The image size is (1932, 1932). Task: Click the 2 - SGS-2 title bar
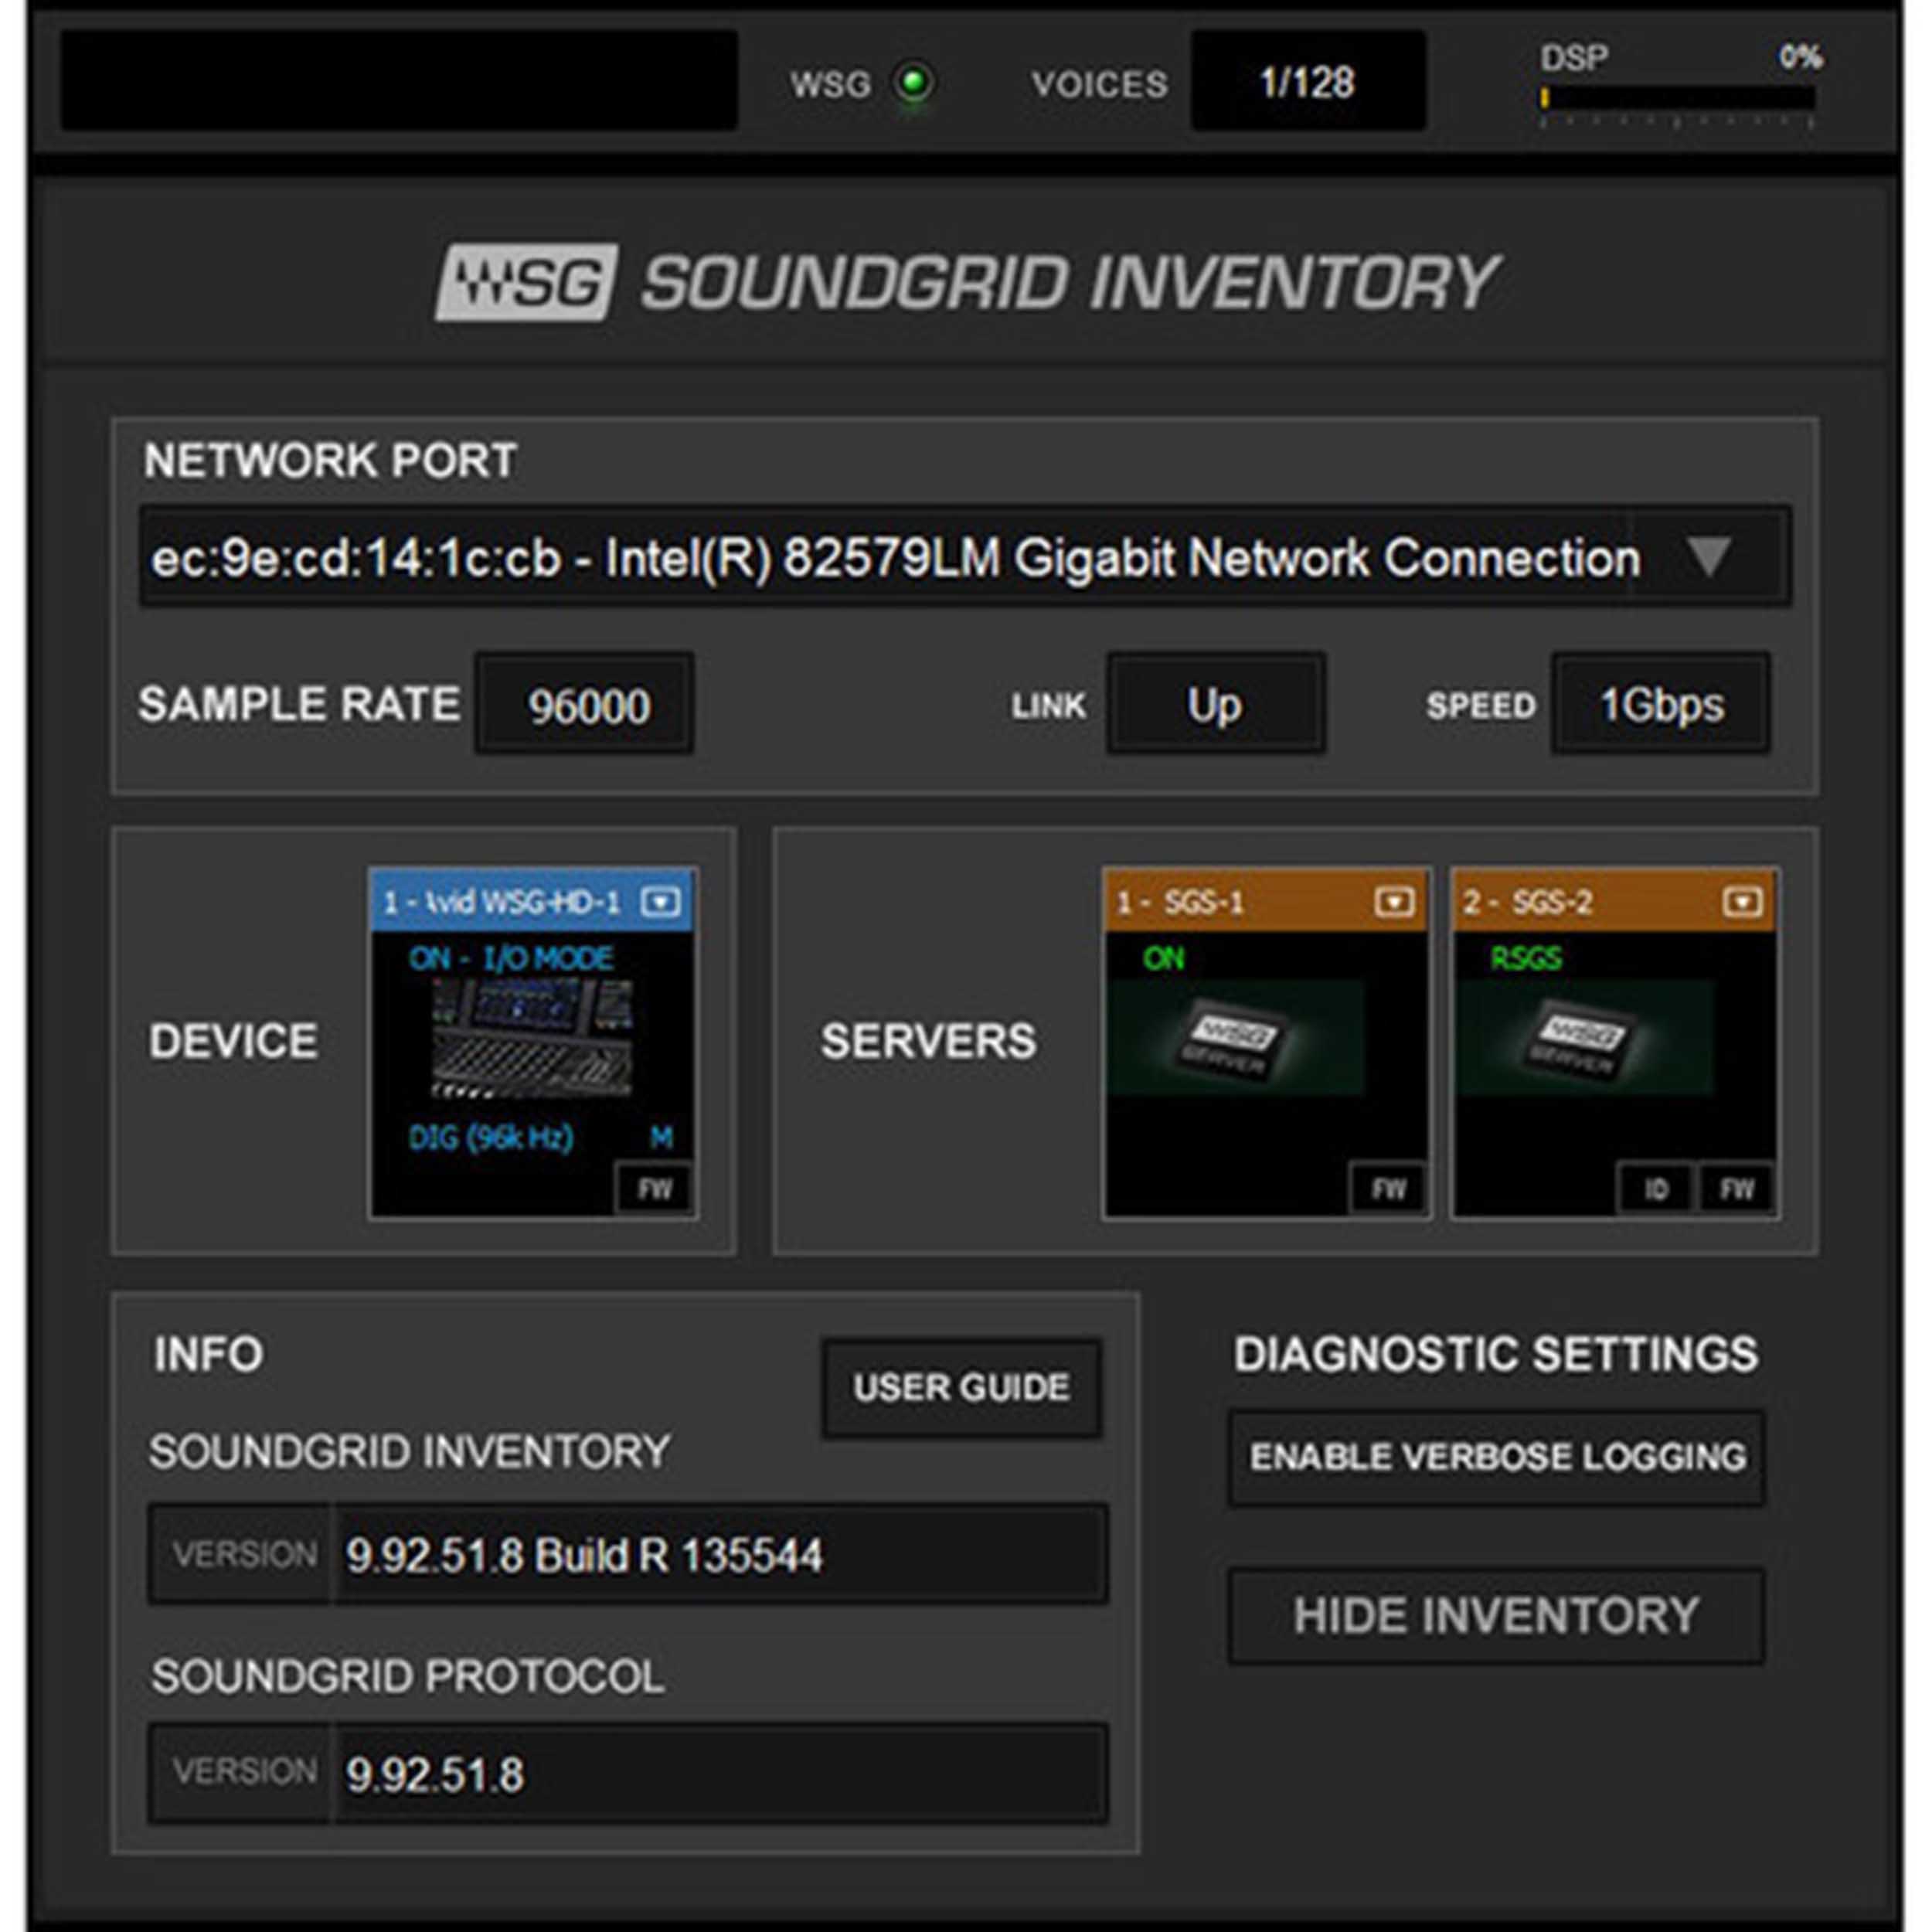(1614, 902)
